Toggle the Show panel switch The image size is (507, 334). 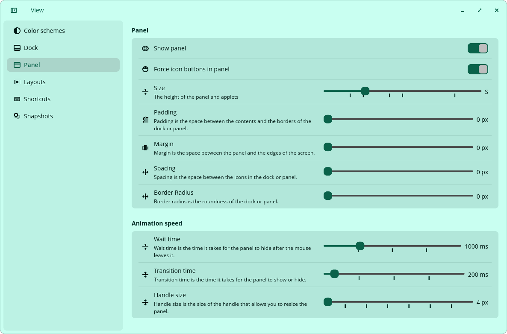coord(478,48)
